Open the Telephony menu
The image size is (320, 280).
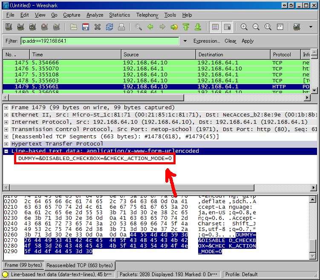coord(147,15)
